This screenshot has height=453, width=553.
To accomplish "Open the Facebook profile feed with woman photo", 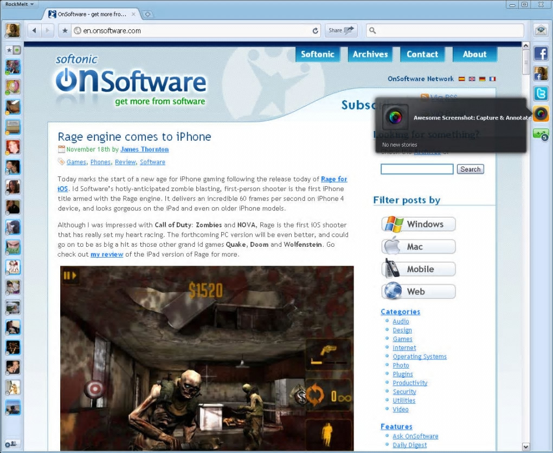I will [541, 74].
